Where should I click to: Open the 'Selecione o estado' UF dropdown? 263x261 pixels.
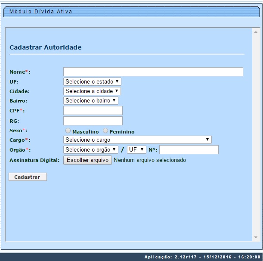92,81
